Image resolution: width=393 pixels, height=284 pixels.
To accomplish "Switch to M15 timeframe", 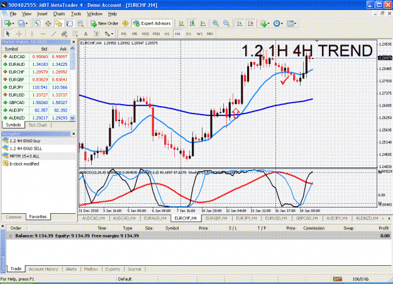I will click(145, 34).
